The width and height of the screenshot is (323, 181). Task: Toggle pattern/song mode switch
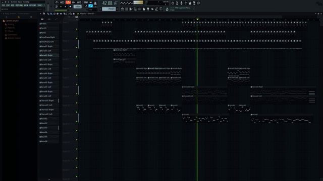pyautogui.click(x=56, y=7)
